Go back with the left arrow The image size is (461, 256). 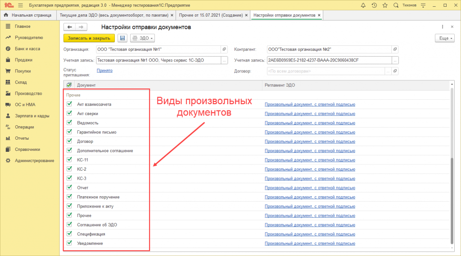coord(70,27)
